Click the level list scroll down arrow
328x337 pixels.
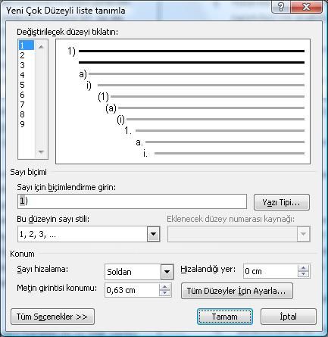coord(41,152)
